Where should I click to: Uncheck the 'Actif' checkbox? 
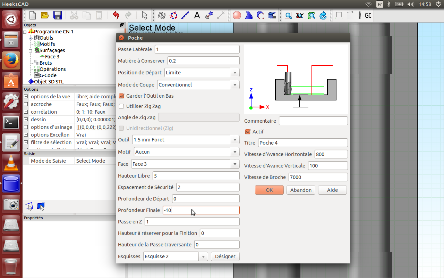pos(248,132)
